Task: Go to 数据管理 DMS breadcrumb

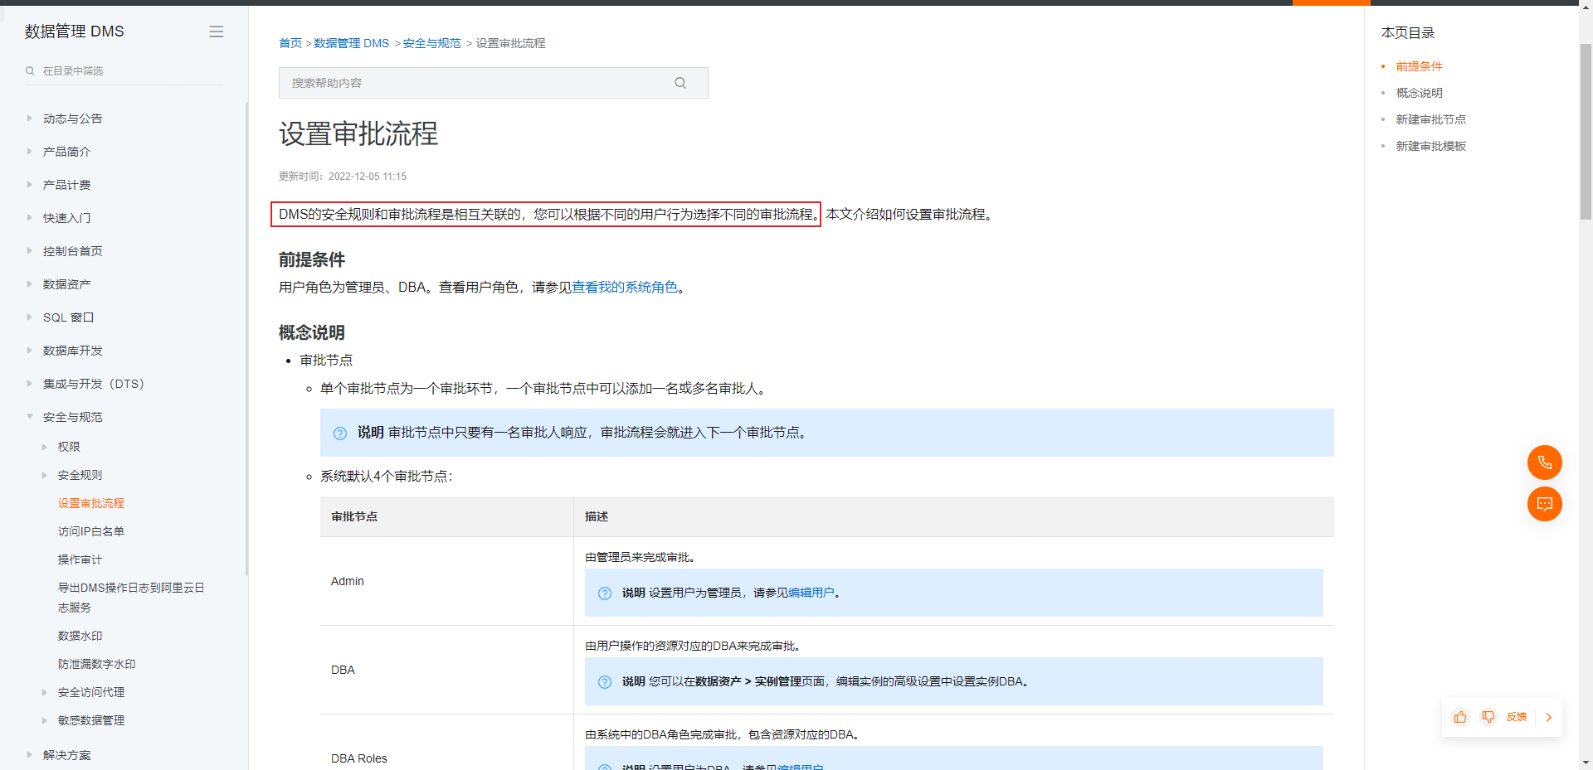Action: click(352, 43)
